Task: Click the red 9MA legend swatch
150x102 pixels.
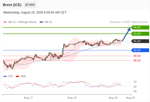Action: (17, 76)
